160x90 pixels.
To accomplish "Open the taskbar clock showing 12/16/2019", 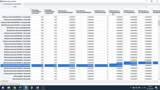I will point(150,88).
